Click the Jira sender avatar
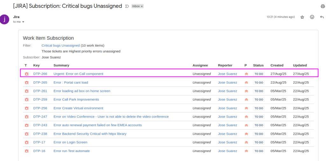This screenshot has width=326, height=161. coord(4,19)
